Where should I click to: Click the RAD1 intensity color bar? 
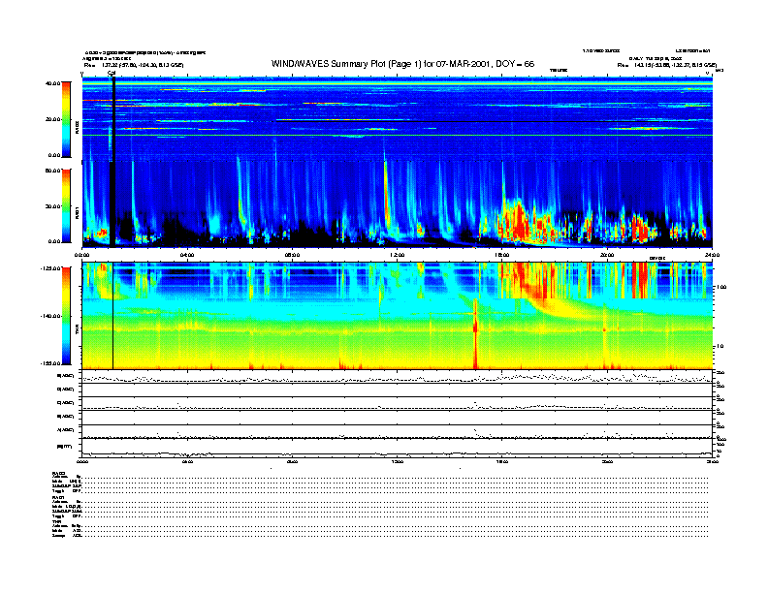click(66, 206)
